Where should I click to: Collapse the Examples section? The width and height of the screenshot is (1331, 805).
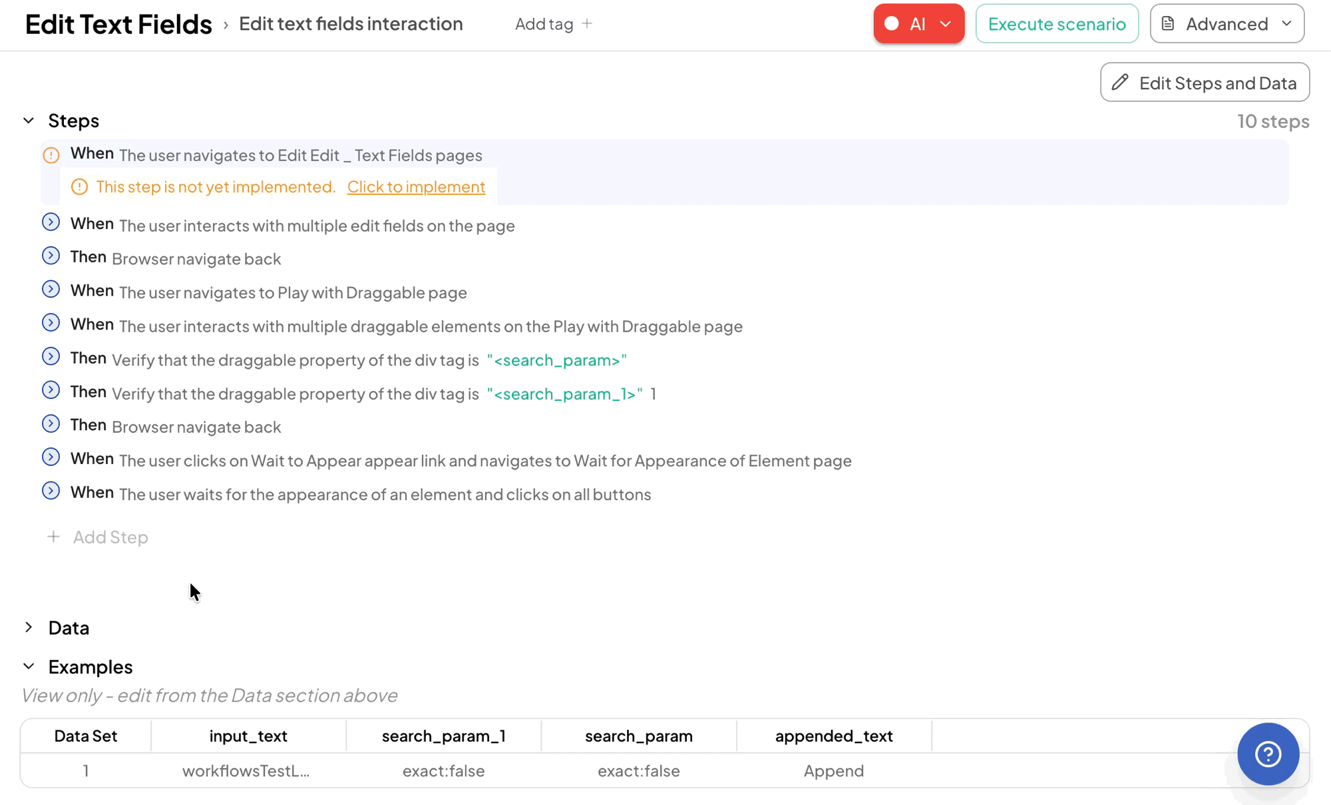[x=29, y=667]
